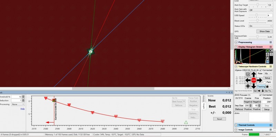Reset the focus scores
Viewport: 276px width, 137px height.
click(219, 119)
